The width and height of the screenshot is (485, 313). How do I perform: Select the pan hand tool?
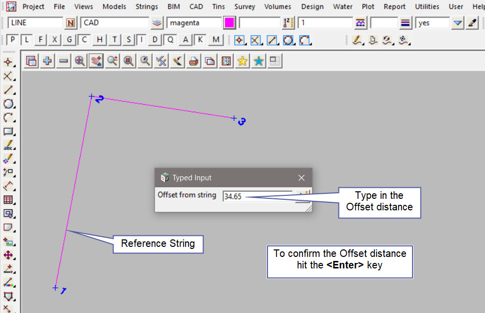point(96,61)
